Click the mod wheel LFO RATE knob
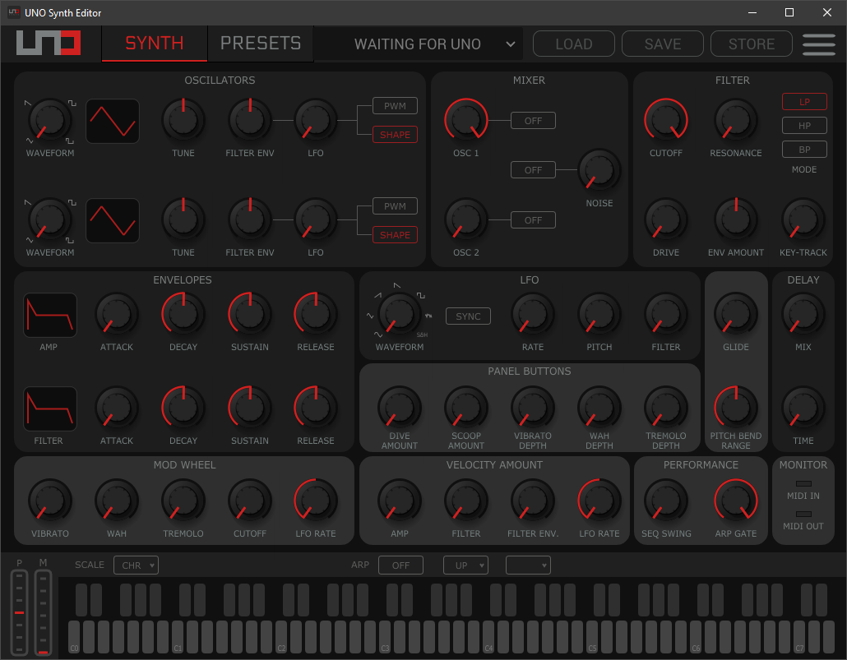This screenshot has width=847, height=660. point(316,501)
